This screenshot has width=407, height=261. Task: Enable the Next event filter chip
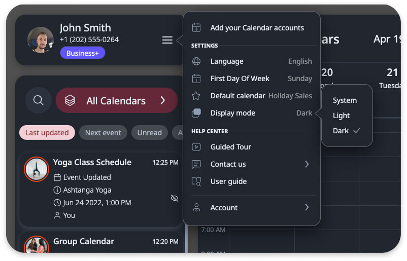(103, 133)
